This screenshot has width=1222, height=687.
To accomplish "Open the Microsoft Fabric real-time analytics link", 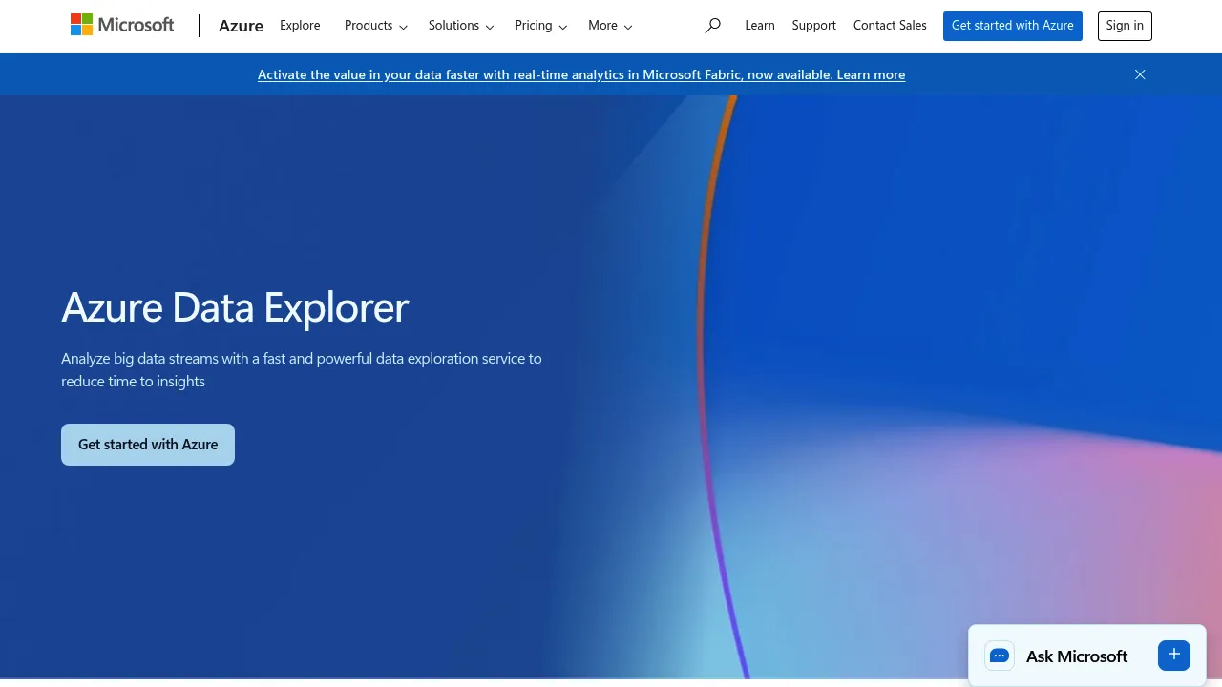I will coord(581,74).
